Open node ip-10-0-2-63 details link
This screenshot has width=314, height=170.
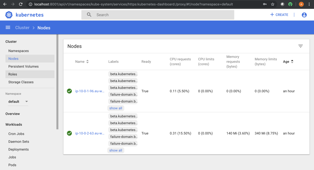[90, 133]
